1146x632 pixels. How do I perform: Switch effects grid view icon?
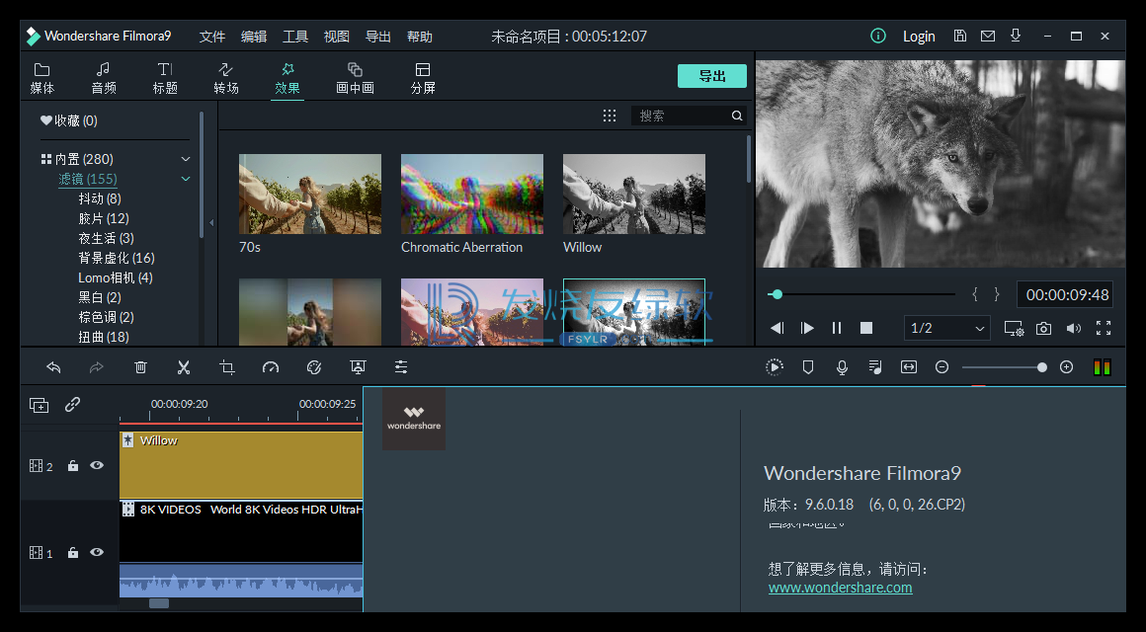tap(610, 116)
